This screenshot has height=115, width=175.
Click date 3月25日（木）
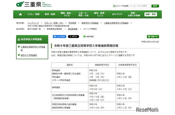[124, 98]
